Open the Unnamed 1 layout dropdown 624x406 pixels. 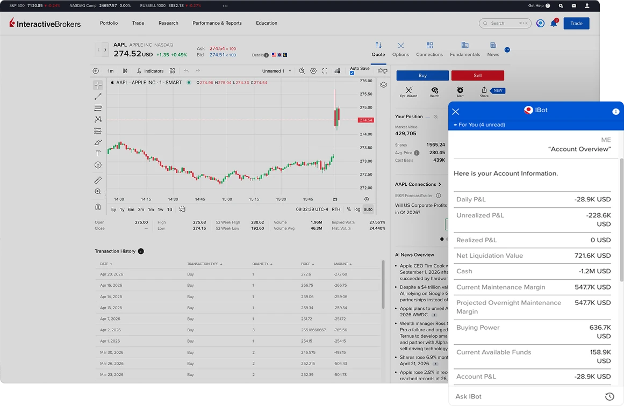(x=277, y=71)
